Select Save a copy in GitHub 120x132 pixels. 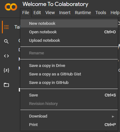tap(69, 83)
